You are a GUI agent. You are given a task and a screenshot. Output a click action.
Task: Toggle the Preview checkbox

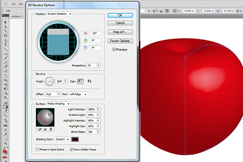click(114, 50)
